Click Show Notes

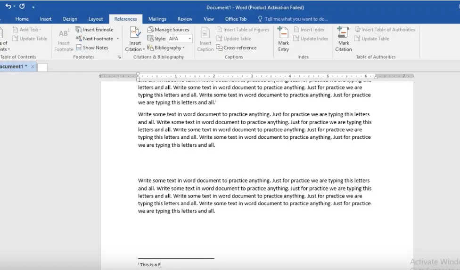click(92, 48)
